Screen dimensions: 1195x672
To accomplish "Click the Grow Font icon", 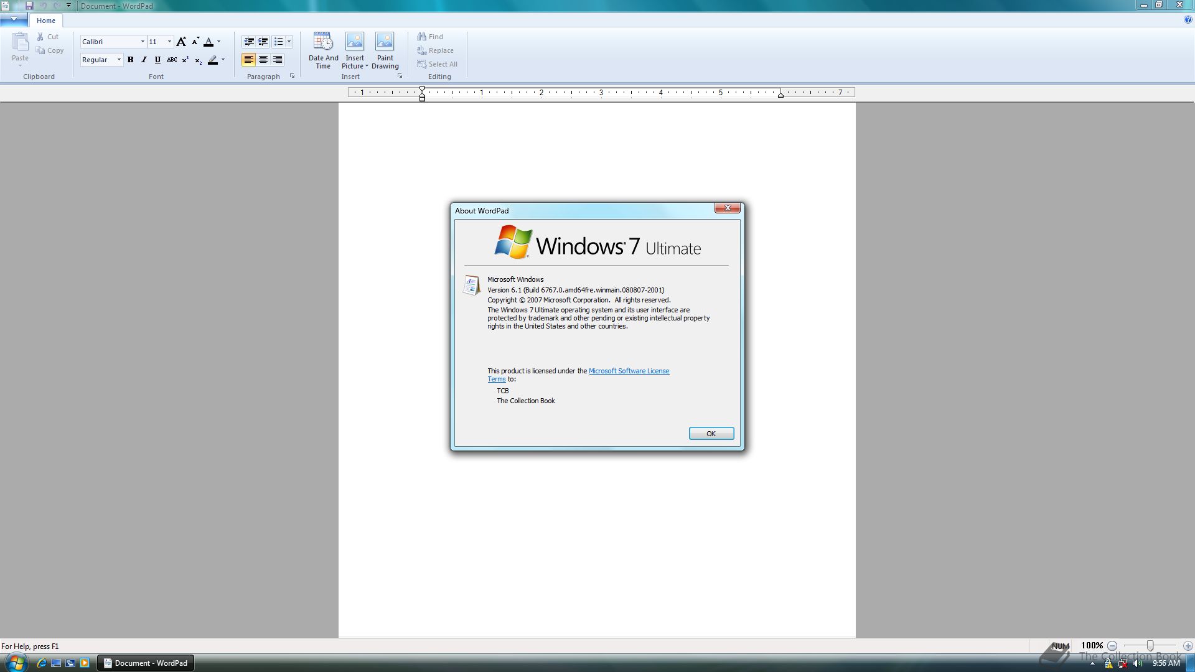I will pyautogui.click(x=181, y=42).
